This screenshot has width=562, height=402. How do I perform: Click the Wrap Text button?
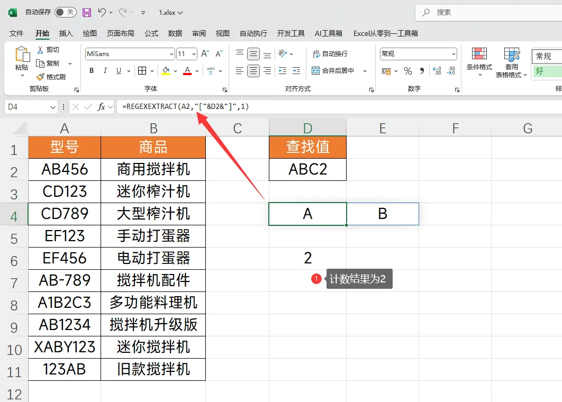coord(330,54)
